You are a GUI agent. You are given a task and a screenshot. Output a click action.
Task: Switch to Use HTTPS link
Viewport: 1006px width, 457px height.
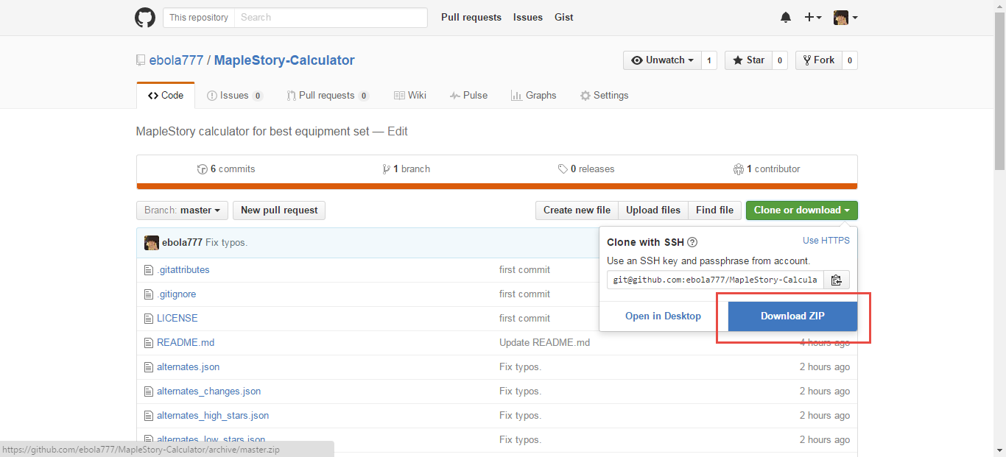click(826, 241)
